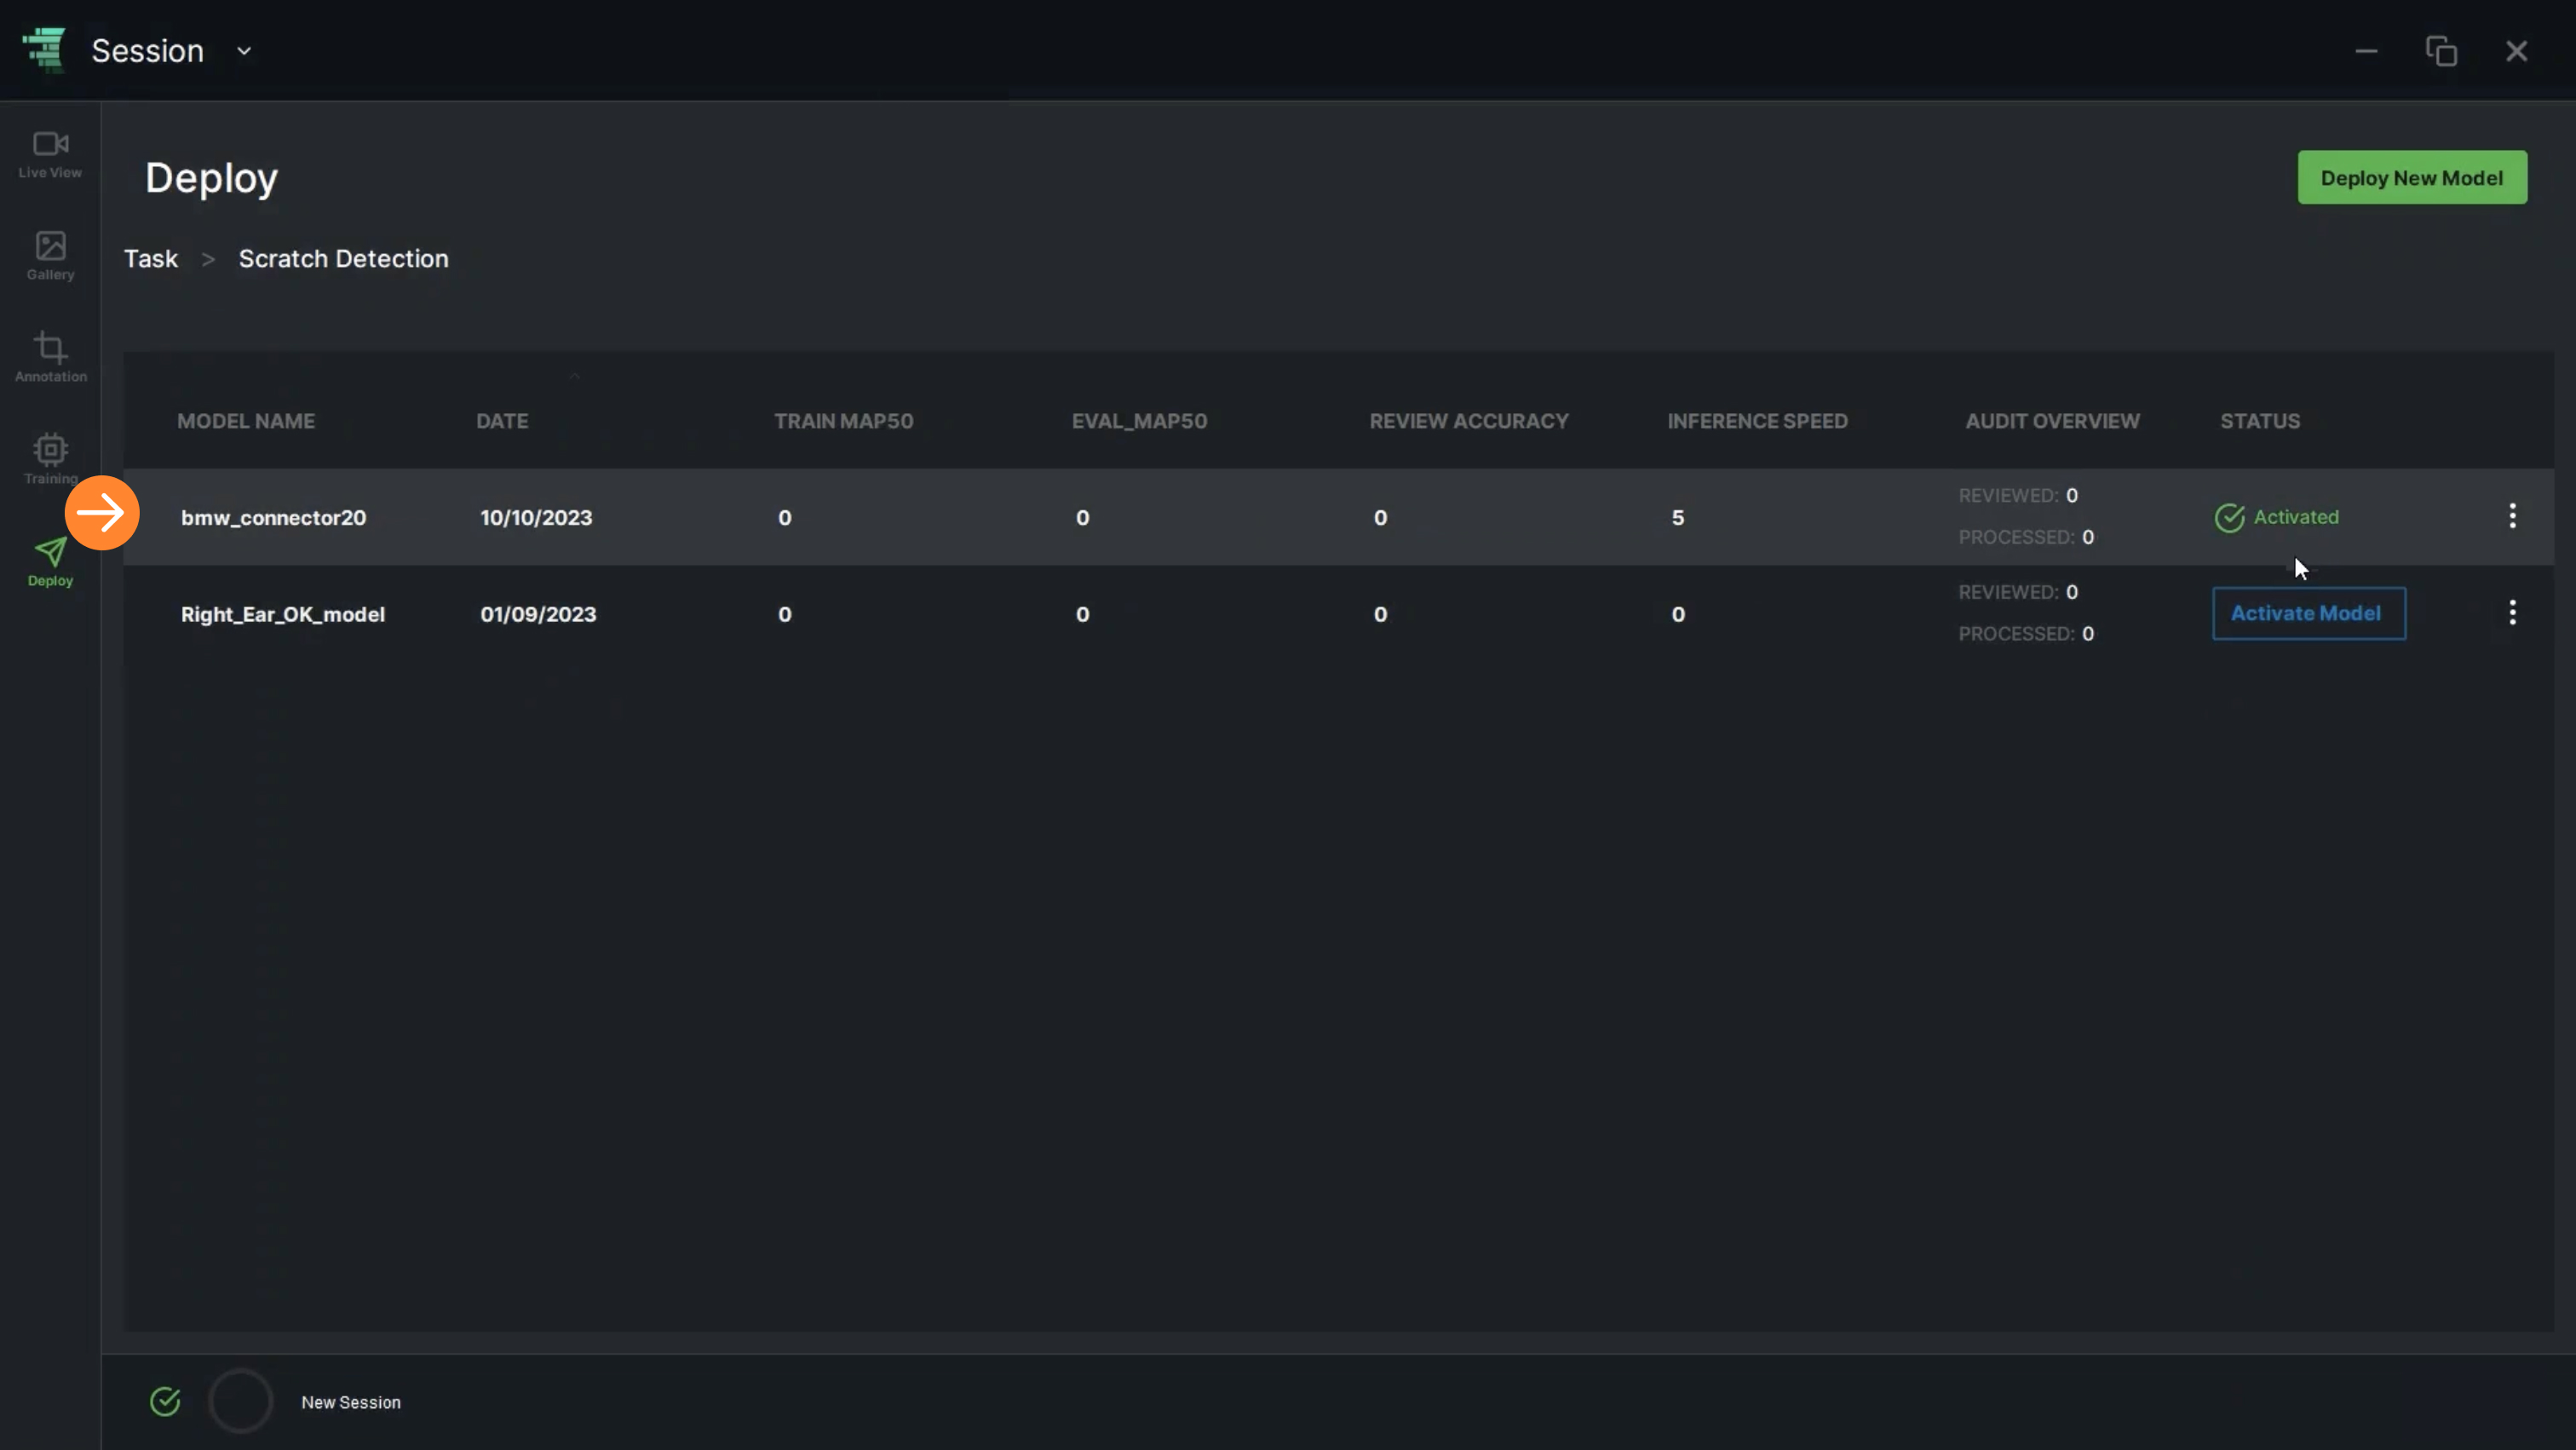Click Deploy New Model button
The width and height of the screenshot is (2576, 1450).
tap(2412, 178)
